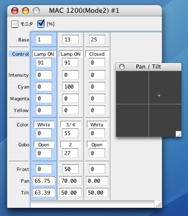Click Gobo value field in first column
This screenshot has height=216, width=188.
tap(43, 153)
